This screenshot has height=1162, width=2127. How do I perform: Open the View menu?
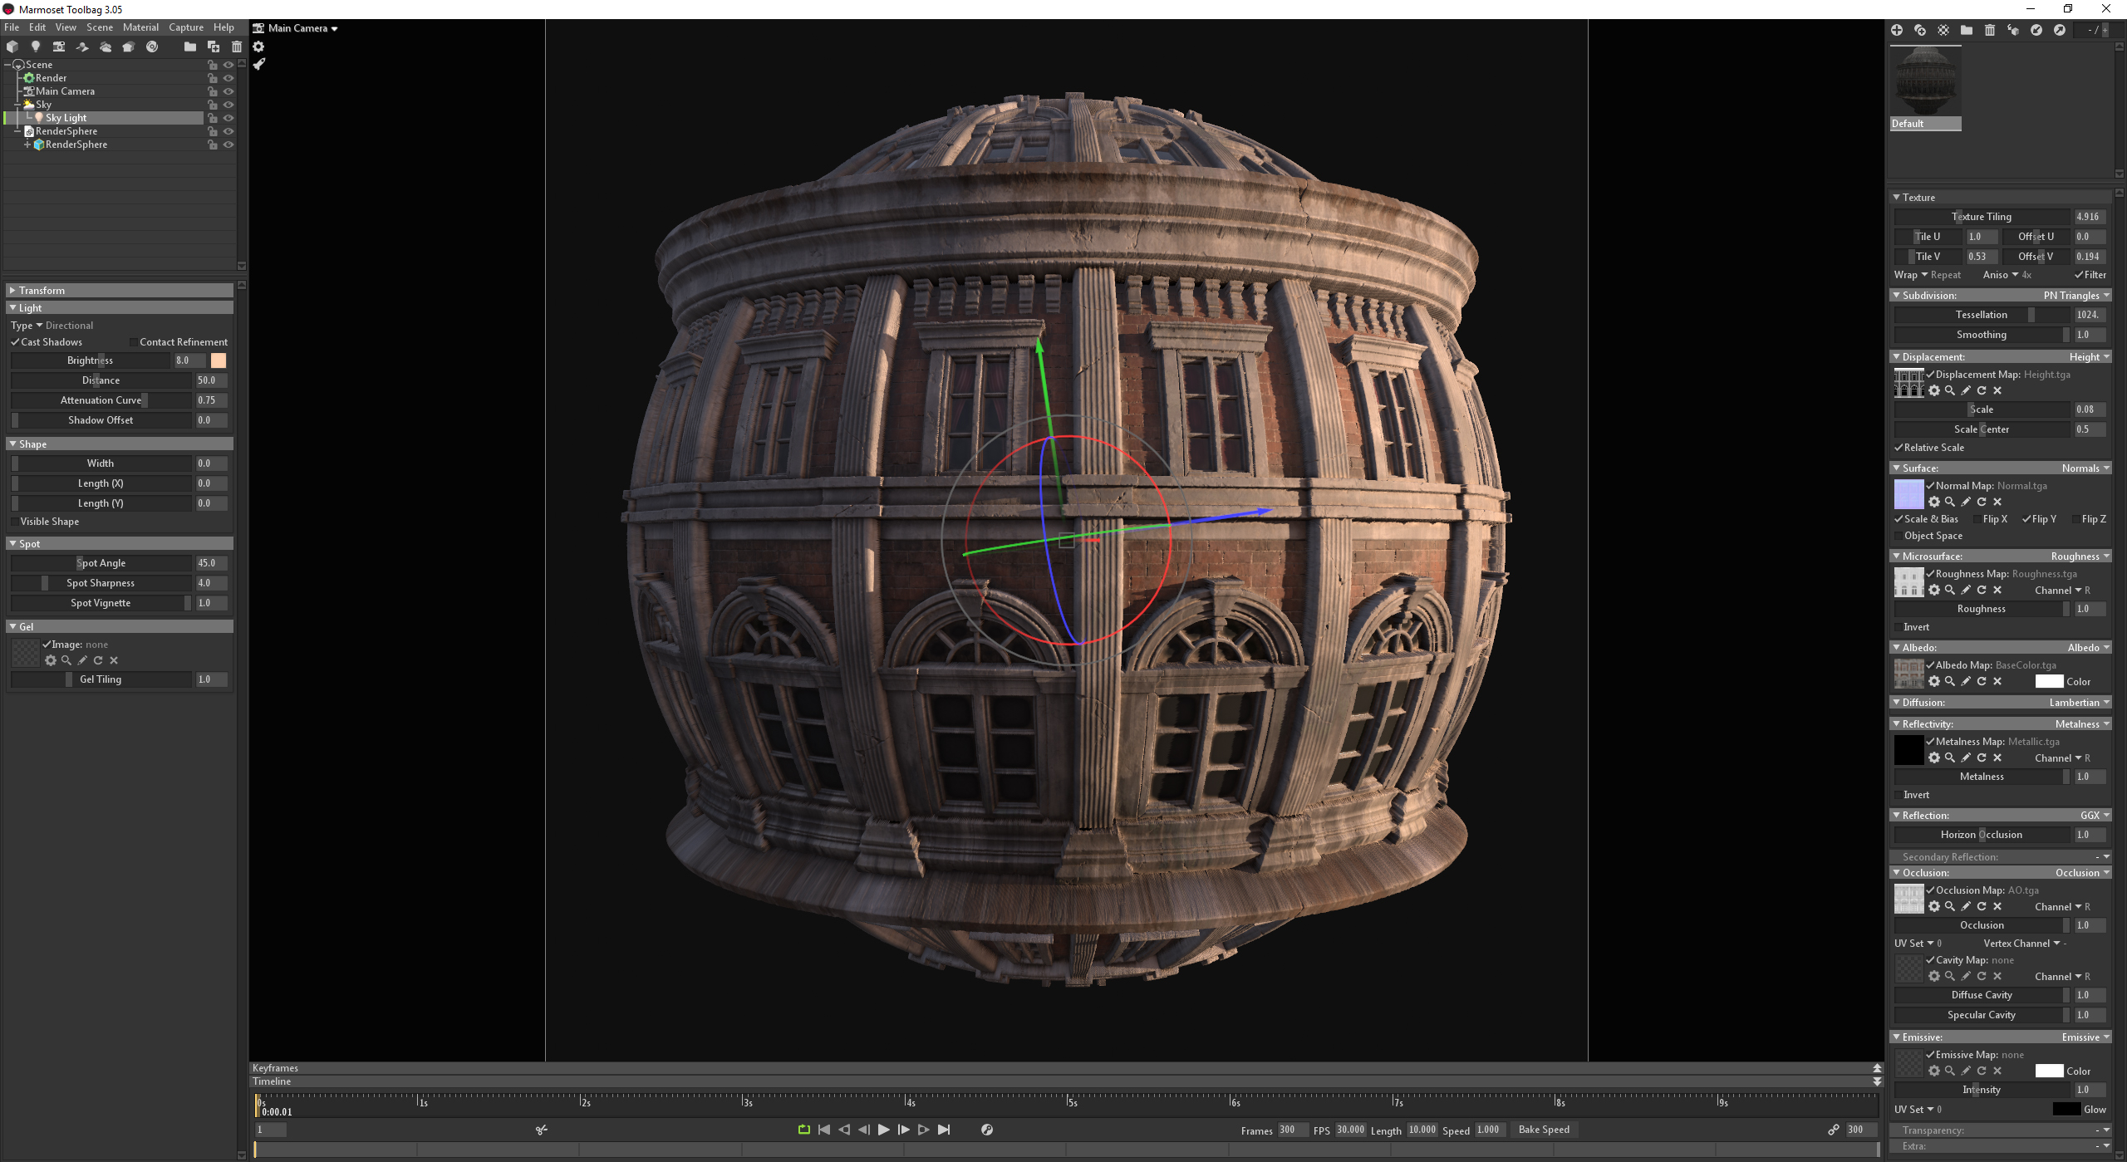point(66,27)
